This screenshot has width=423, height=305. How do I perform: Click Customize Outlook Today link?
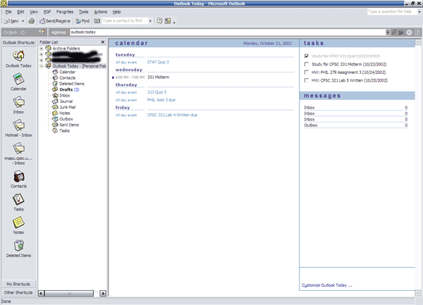pos(326,285)
